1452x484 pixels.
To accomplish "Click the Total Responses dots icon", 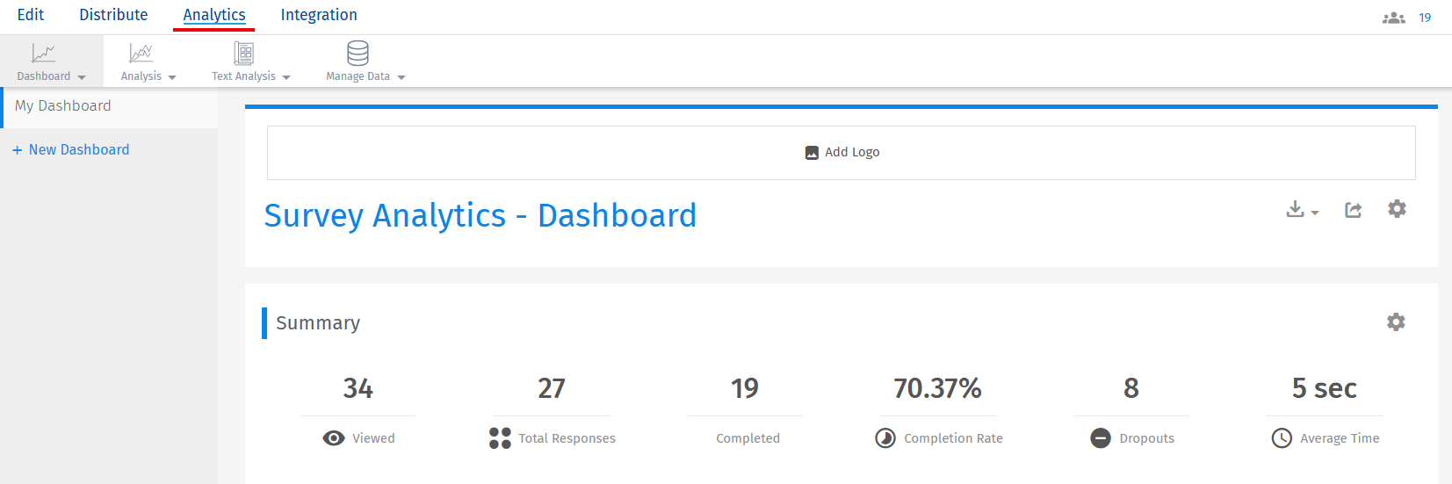I will [x=500, y=438].
